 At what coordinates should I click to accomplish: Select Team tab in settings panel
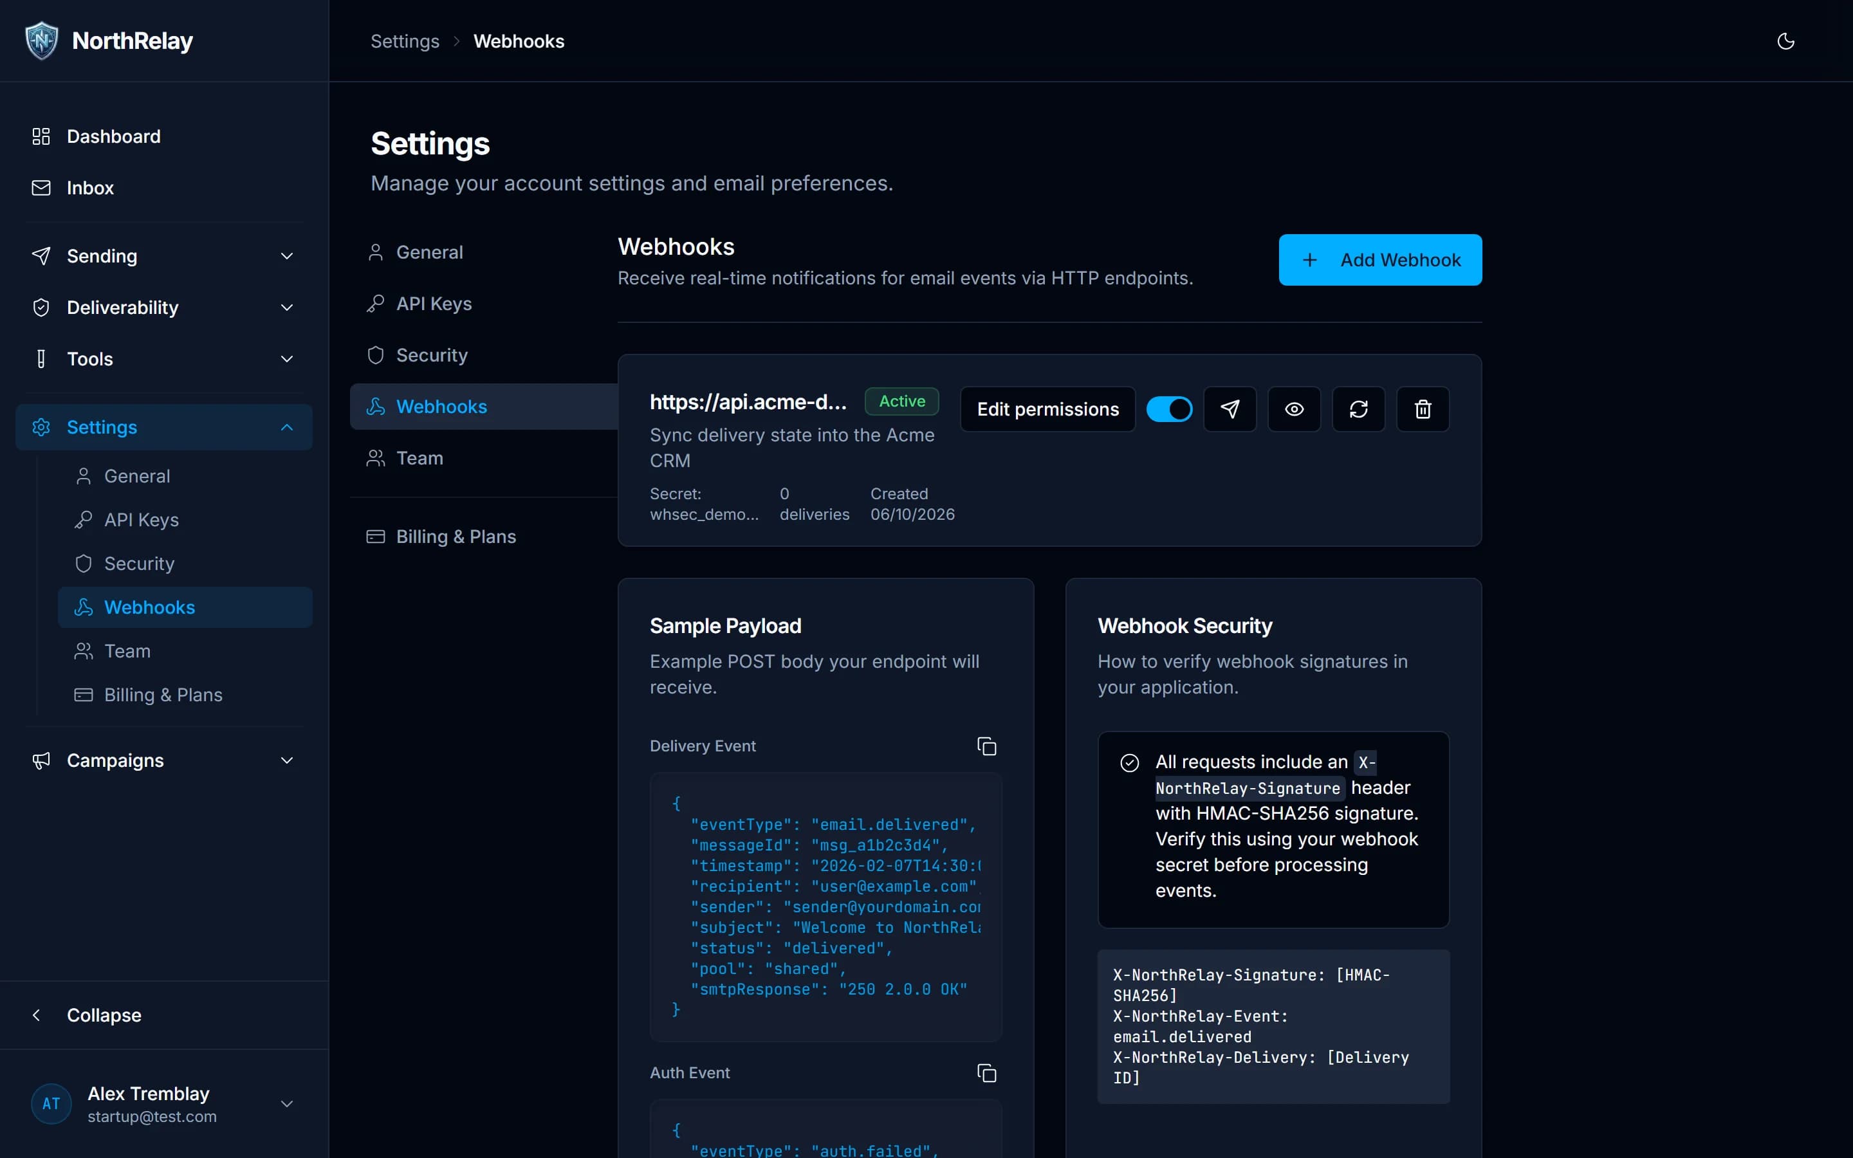tap(484, 458)
